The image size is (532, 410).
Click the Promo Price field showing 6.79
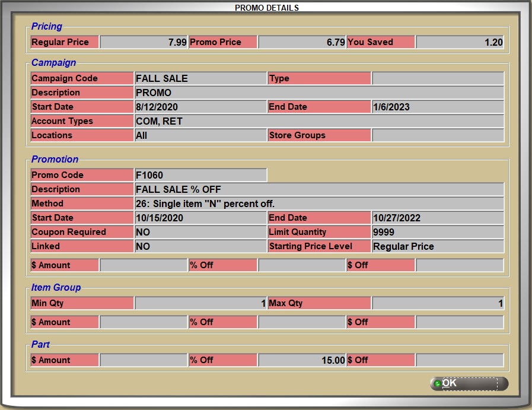(x=302, y=42)
